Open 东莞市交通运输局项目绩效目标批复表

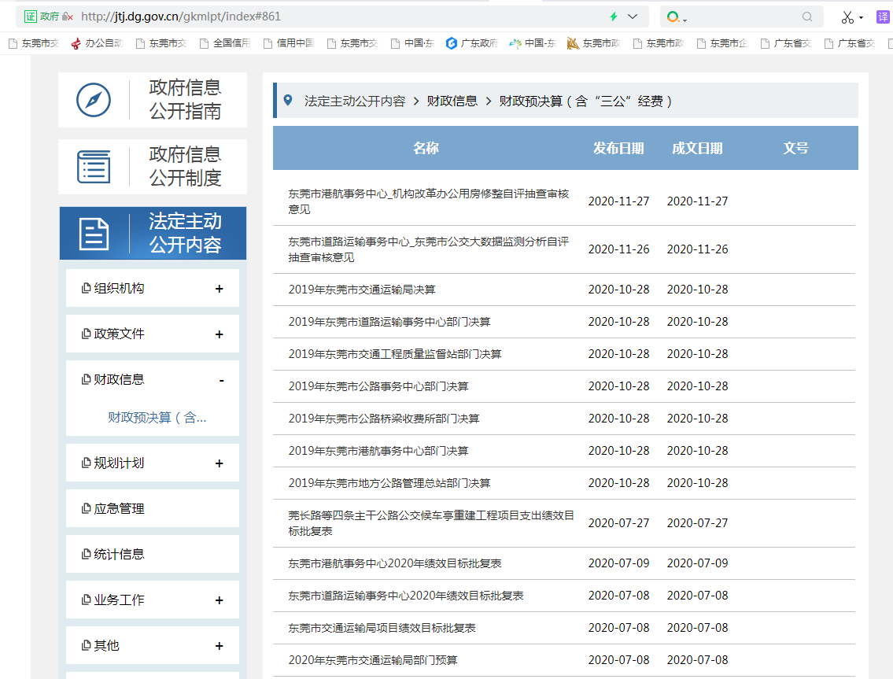(x=382, y=628)
